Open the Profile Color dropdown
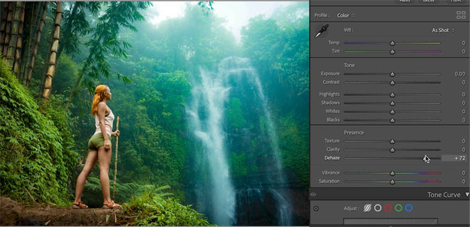470x227 pixels. point(345,16)
